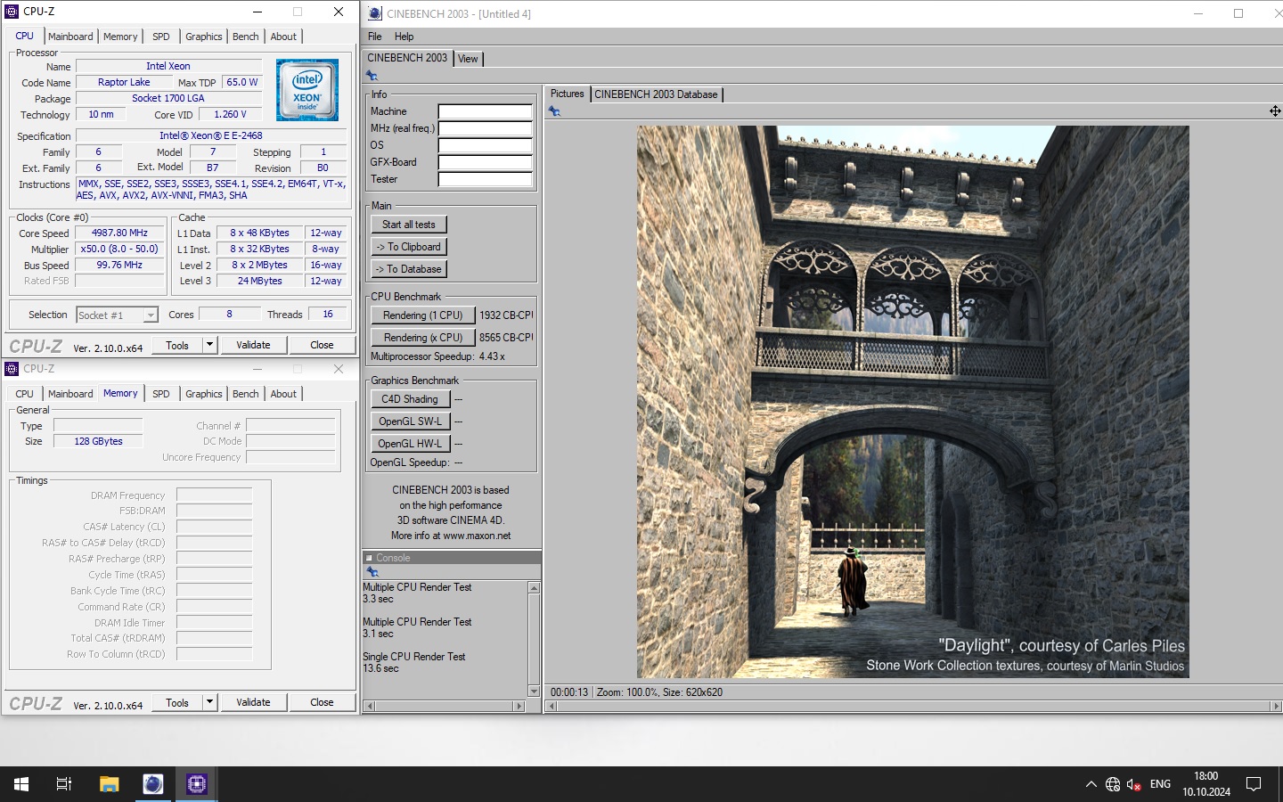Screen dimensions: 1283x802
Task: Click the lower CPU-Z window title icon
Action: coord(12,368)
